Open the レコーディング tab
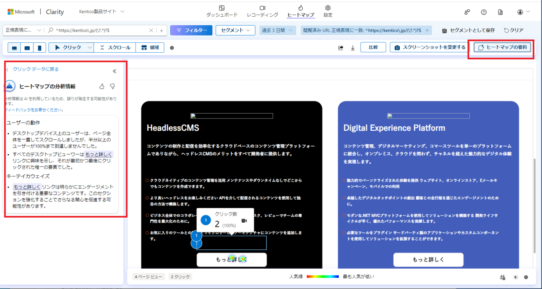 262,11
